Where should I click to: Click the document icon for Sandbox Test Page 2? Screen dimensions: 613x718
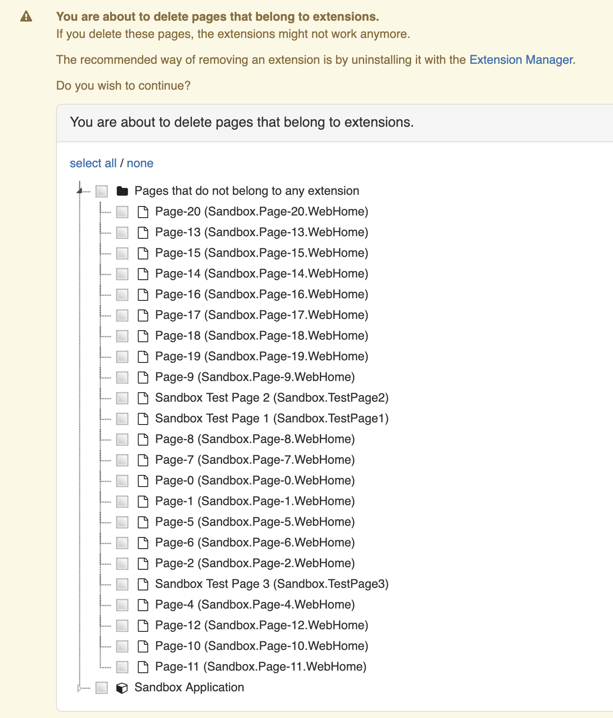(143, 398)
